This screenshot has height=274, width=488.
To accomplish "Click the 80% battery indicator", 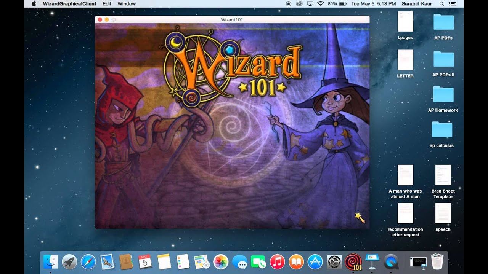I will [337, 4].
